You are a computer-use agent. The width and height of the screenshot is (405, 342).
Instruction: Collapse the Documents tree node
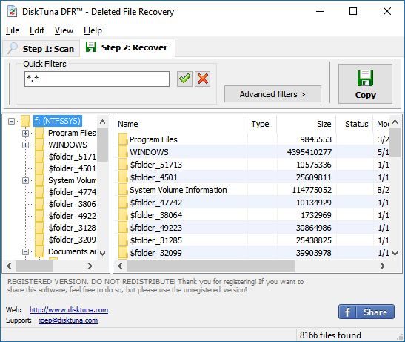point(25,251)
